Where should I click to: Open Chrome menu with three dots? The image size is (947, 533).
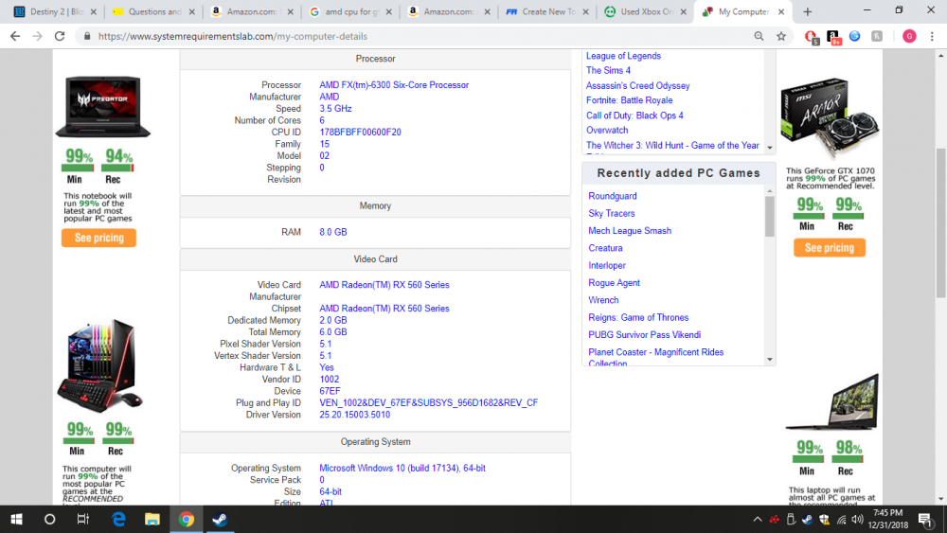pos(932,36)
